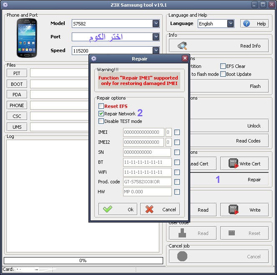The width and height of the screenshot is (277, 275).
Task: Click the IMEI2 input field
Action: tap(144, 142)
